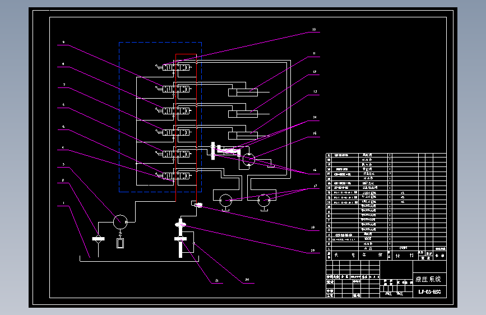Click the 名称 header cell in parts list
Image resolution: width=486 pixels, height=315 pixels.
tap(373, 255)
